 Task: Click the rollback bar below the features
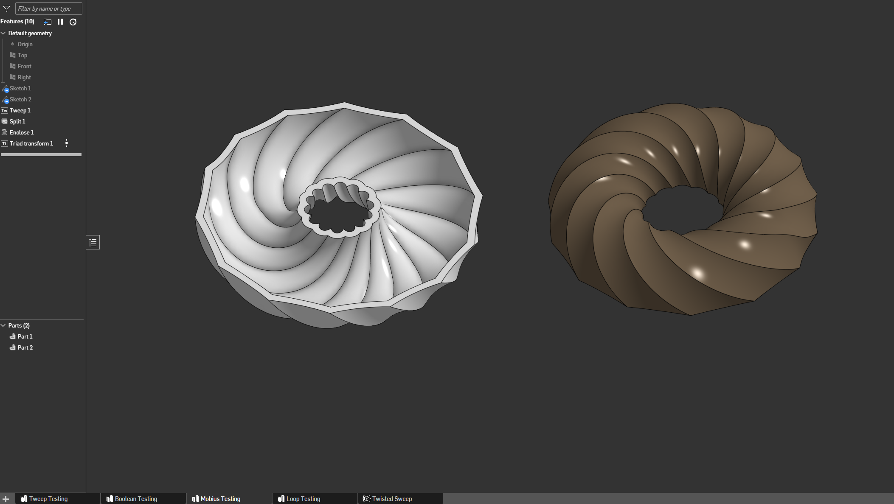(x=41, y=155)
